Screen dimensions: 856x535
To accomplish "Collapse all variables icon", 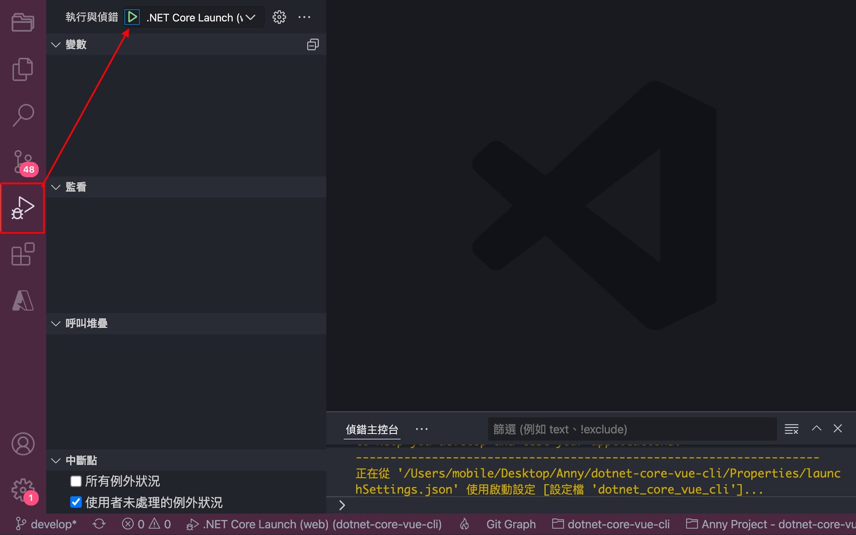I will [x=313, y=45].
